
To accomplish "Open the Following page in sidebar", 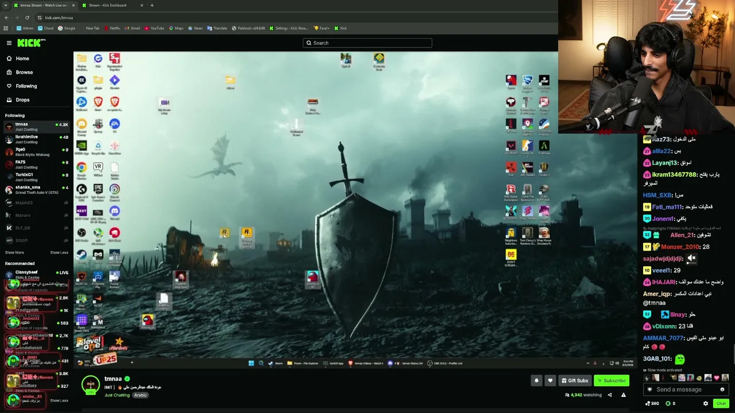I will (26, 86).
